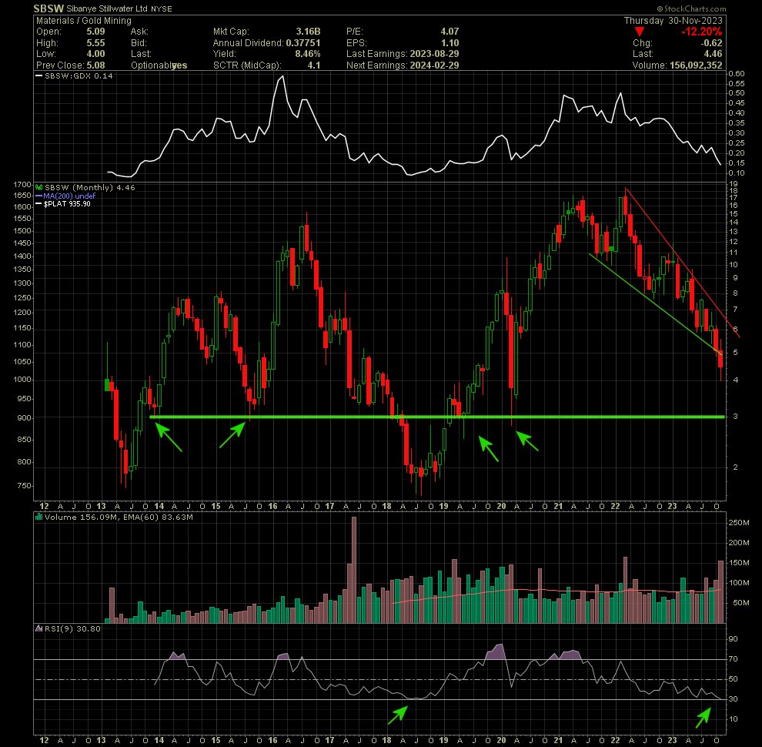Image resolution: width=762 pixels, height=747 pixels.
Task: Click the Yield 8.46% value
Action: pos(308,53)
